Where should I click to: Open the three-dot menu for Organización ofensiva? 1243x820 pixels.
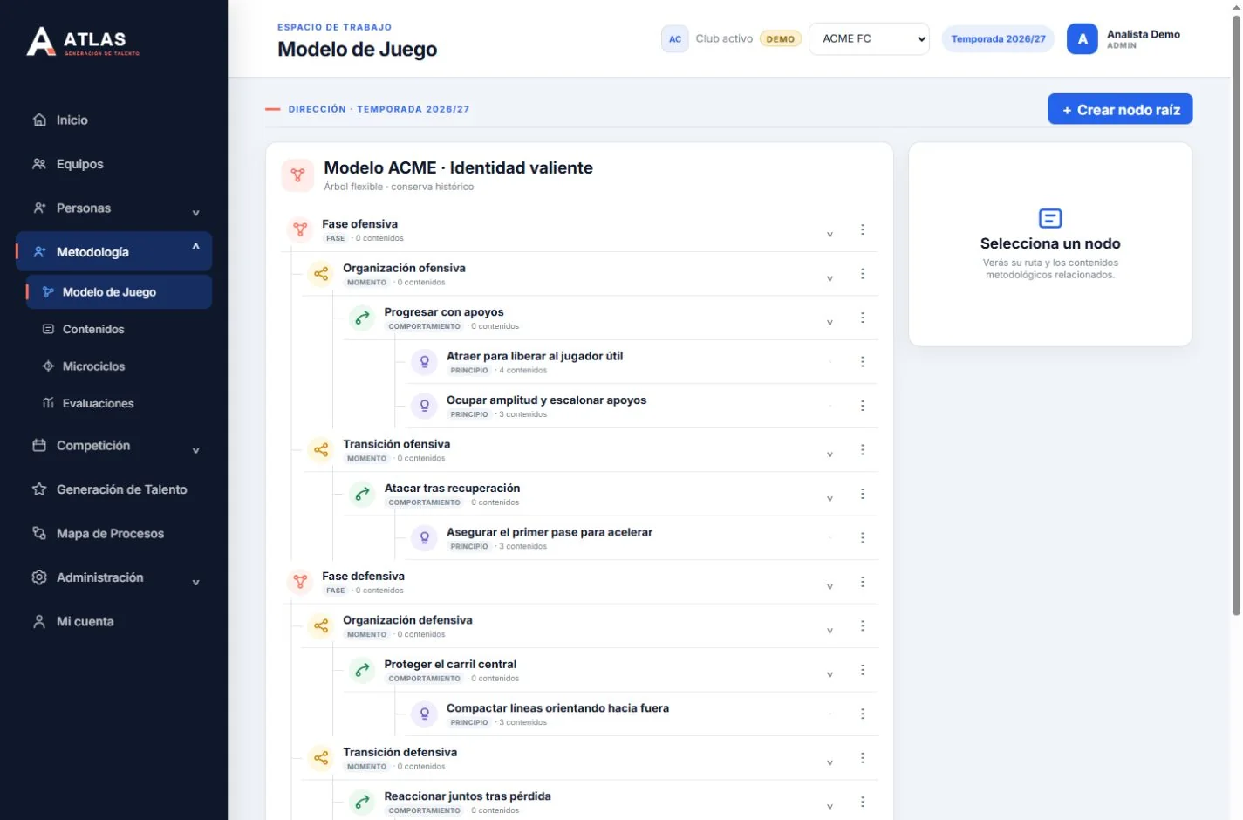863,274
